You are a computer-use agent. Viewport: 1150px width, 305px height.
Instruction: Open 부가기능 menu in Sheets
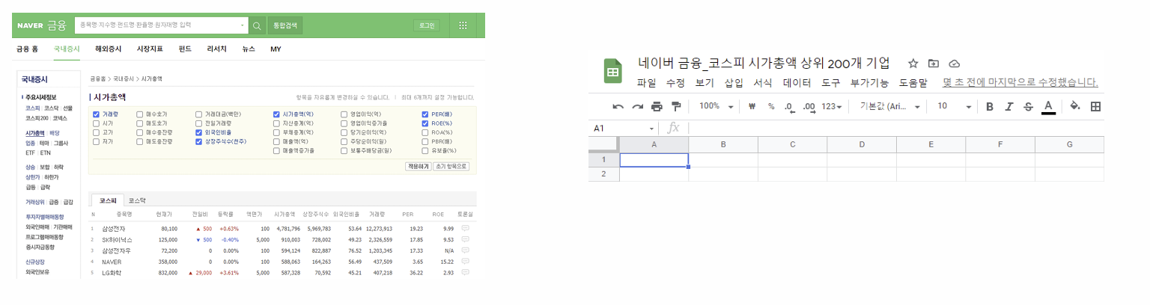[869, 82]
